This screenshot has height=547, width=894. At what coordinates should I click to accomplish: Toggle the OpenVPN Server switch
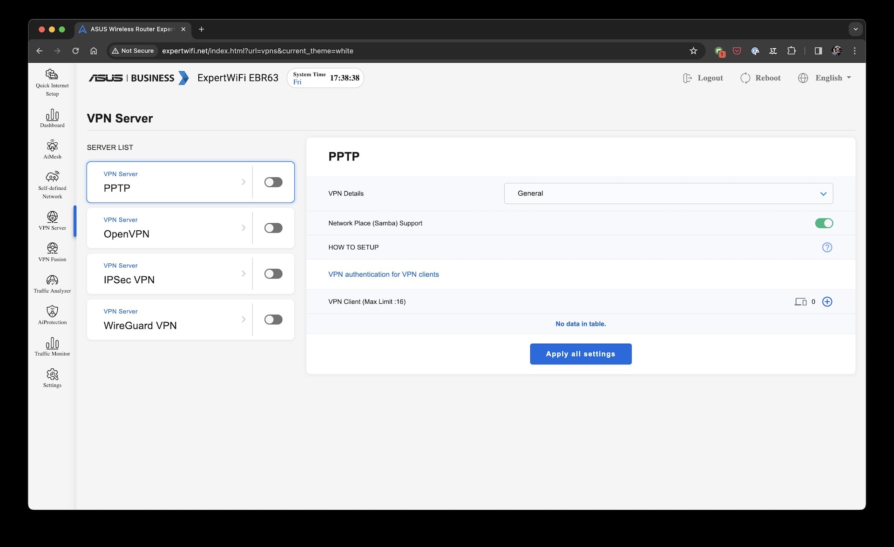coord(273,227)
